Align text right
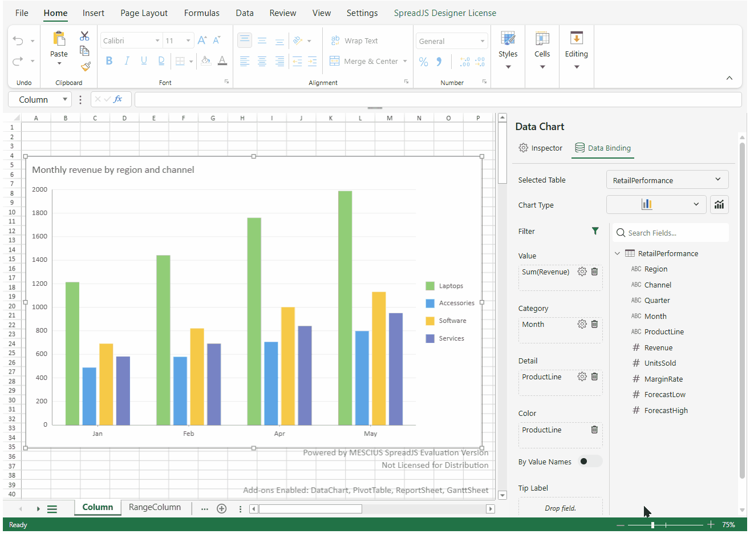750x534 pixels. click(x=279, y=61)
